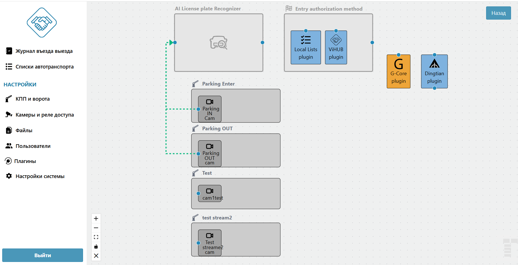Image resolution: width=518 pixels, height=265 pixels.
Task: Toggle the canvas lock icon
Action: (x=96, y=246)
